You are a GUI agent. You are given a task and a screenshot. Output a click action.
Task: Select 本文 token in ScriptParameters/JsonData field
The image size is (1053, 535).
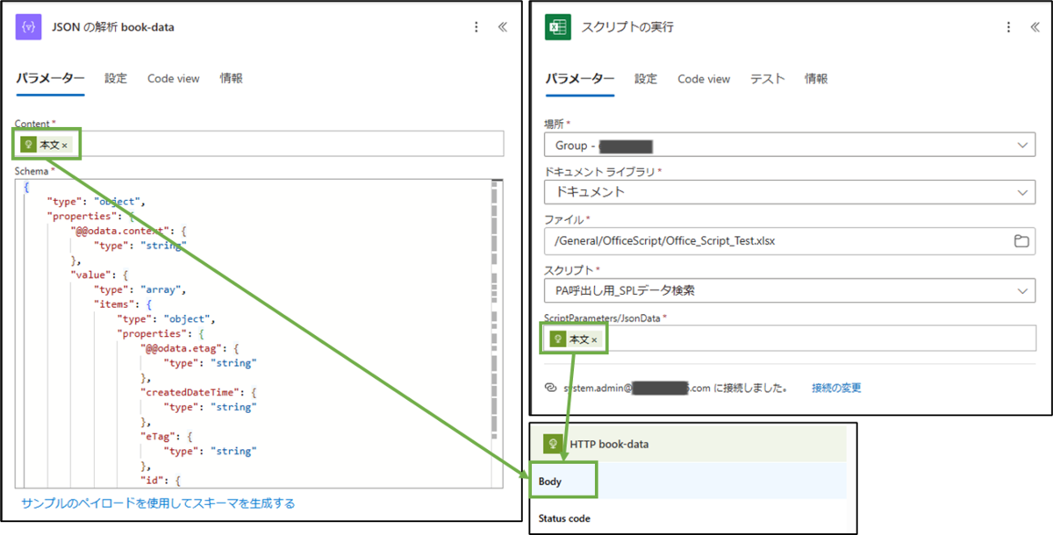tap(574, 339)
